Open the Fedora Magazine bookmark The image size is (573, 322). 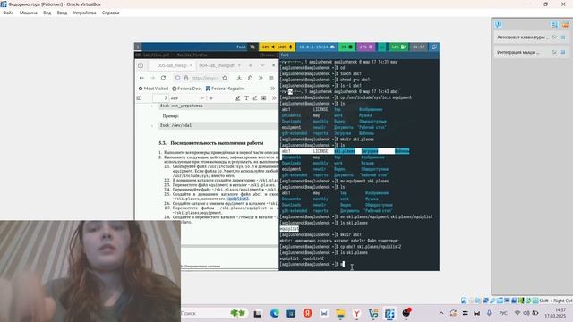[x=225, y=89]
